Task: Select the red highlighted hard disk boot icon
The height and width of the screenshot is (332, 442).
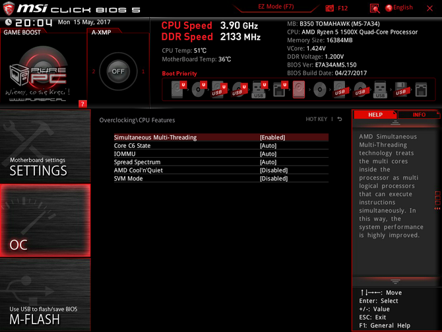Action: point(299,89)
